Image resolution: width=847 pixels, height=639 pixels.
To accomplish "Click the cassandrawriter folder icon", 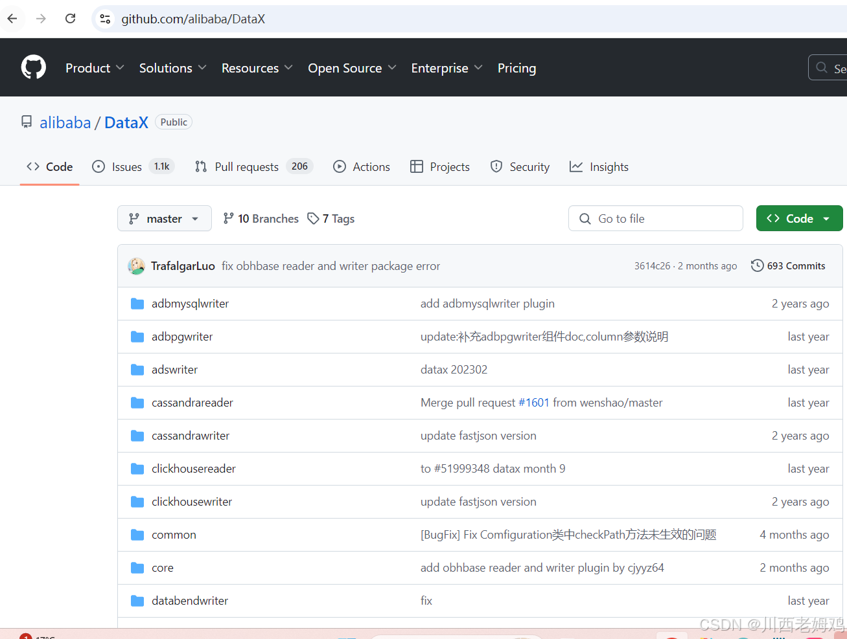I will tap(137, 436).
